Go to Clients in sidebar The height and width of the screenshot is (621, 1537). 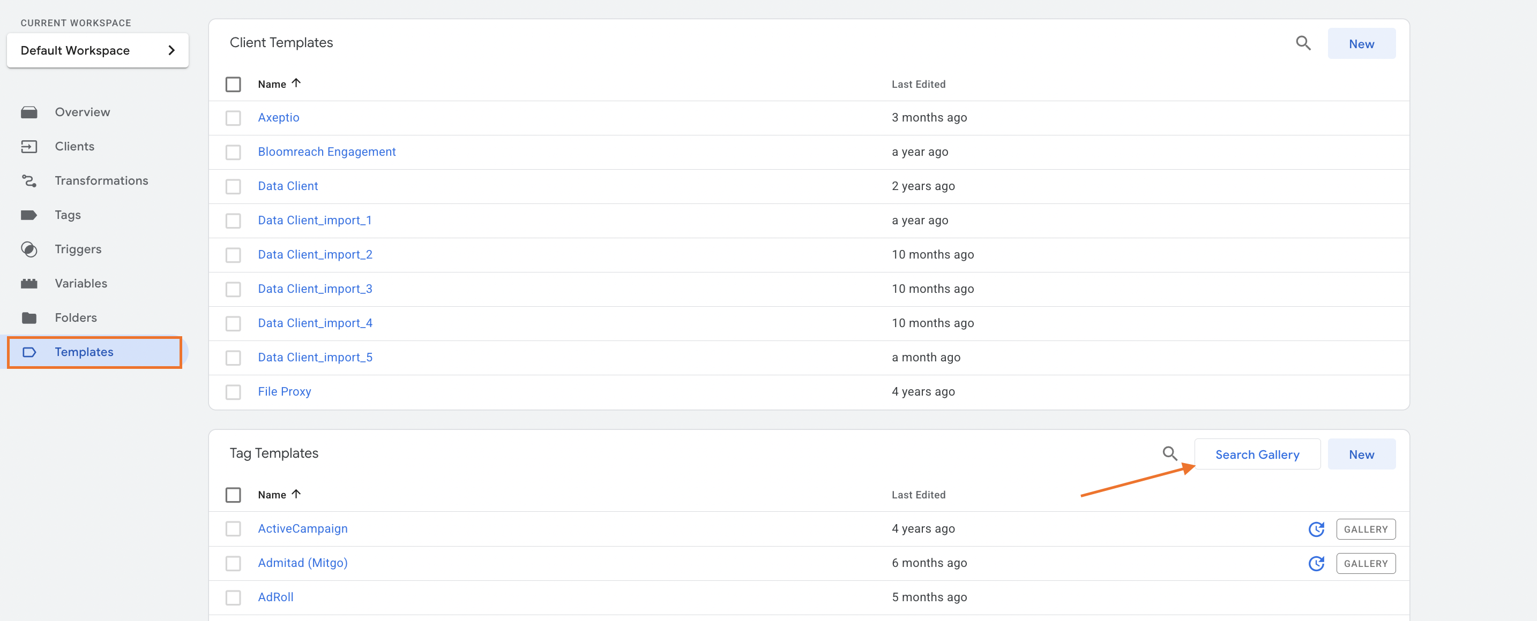(74, 147)
